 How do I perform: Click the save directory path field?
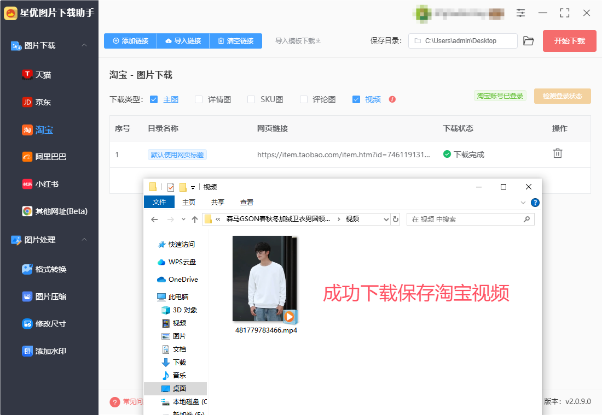click(462, 40)
